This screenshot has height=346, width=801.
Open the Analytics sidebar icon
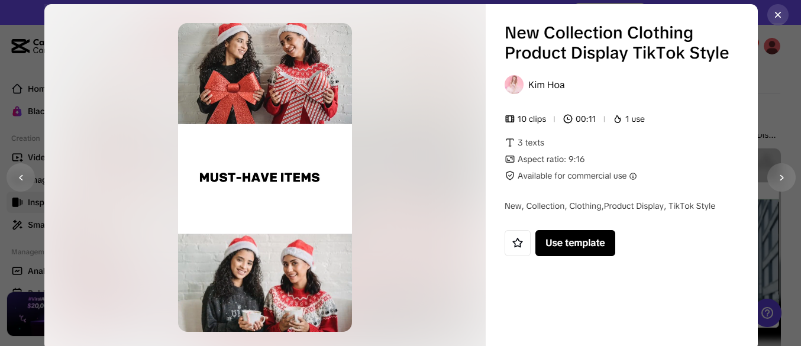(17, 271)
